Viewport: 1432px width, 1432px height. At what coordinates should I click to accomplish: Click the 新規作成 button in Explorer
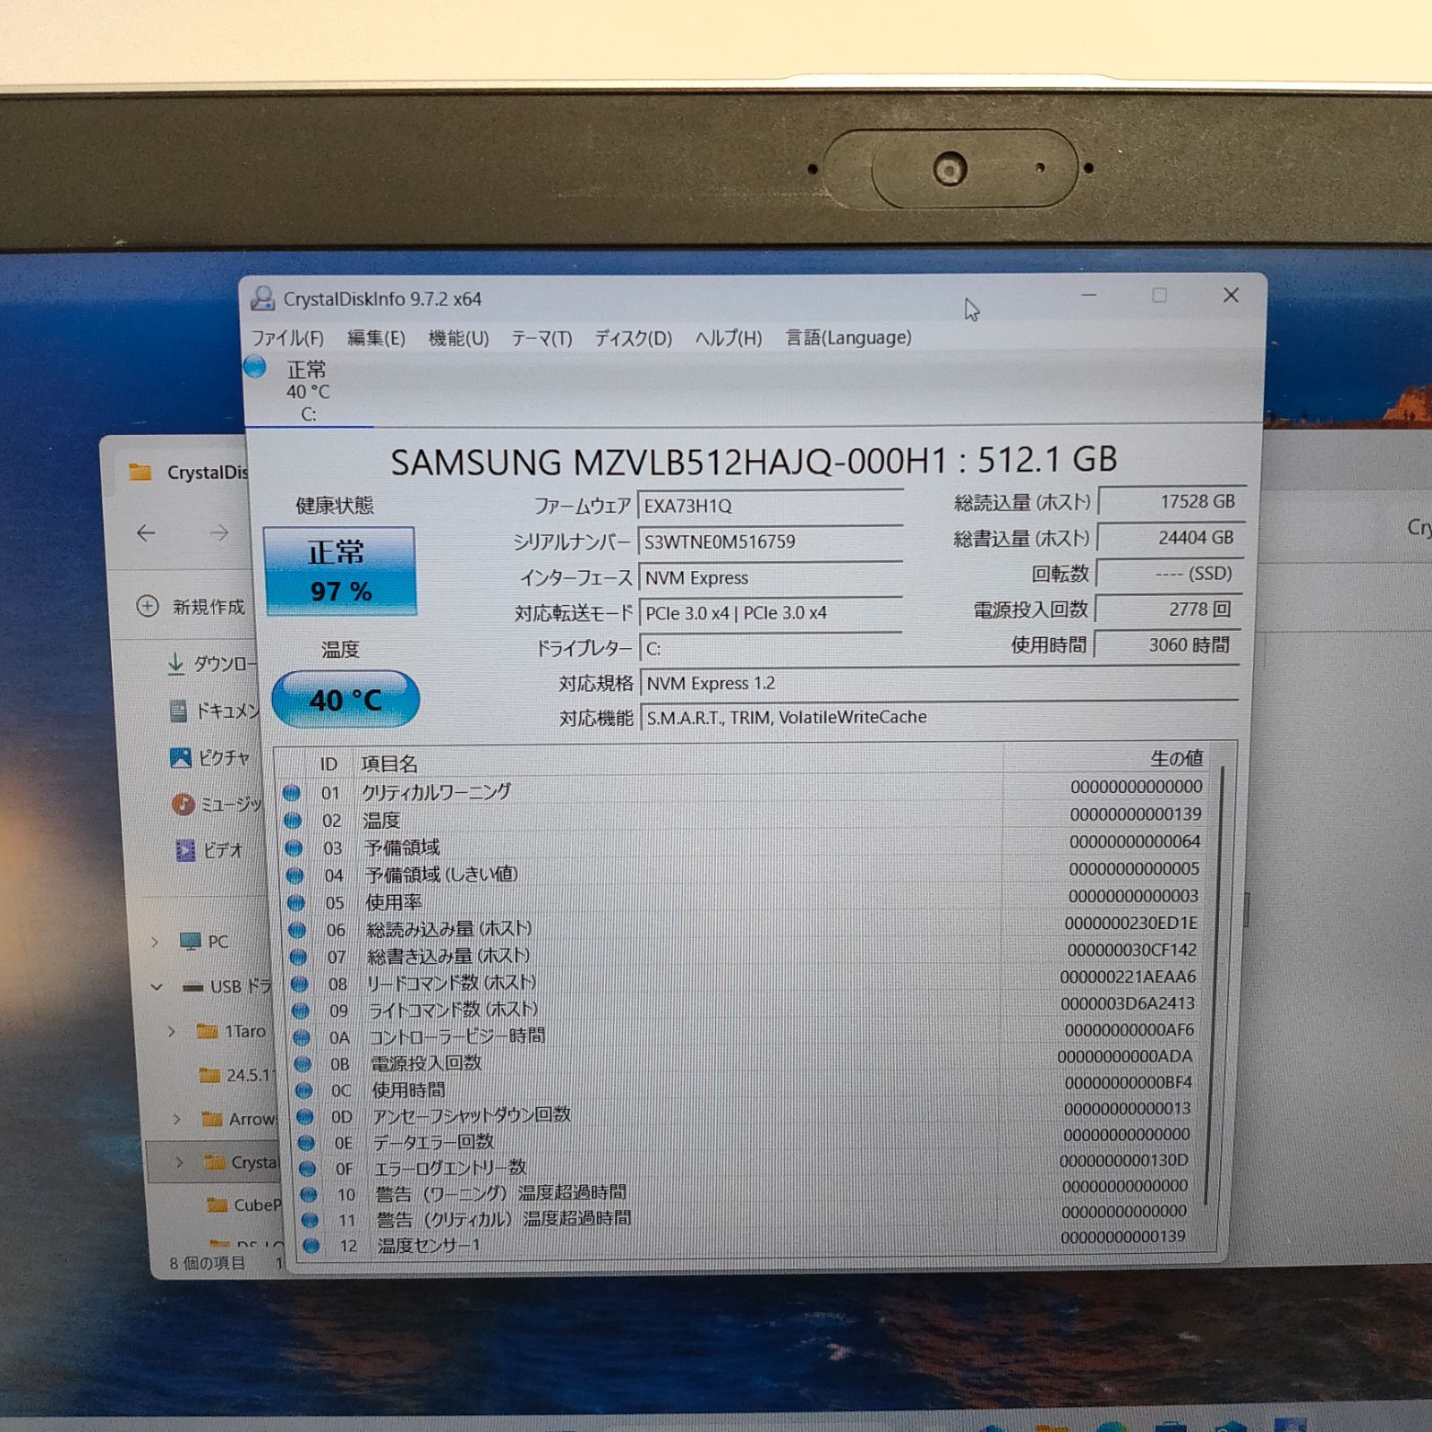tap(191, 607)
